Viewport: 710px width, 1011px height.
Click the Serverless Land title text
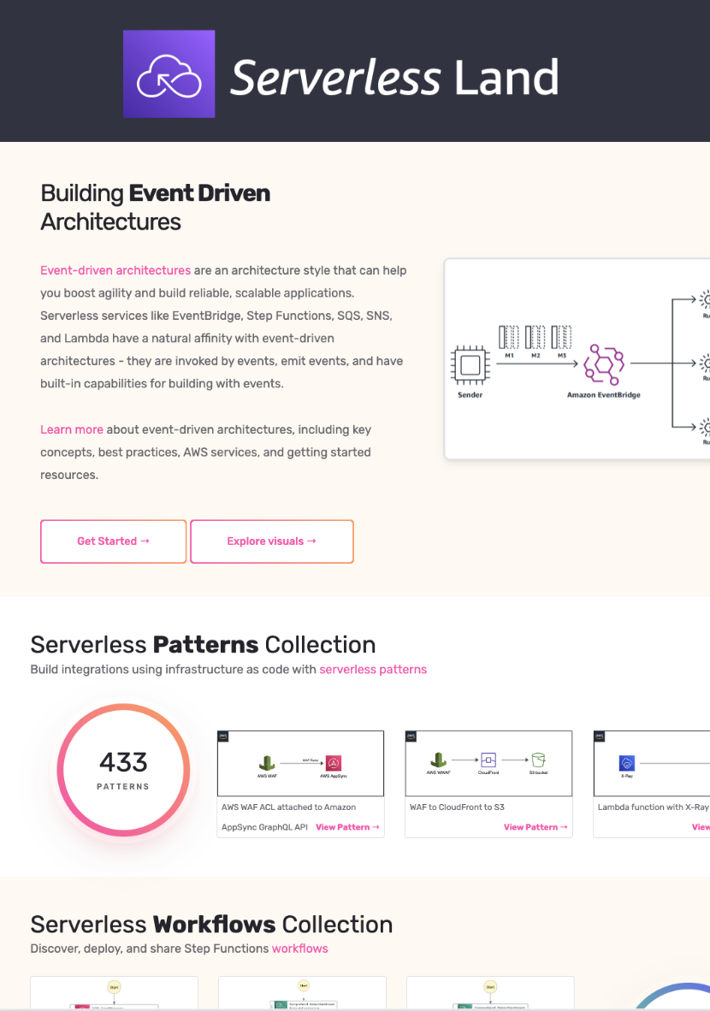(x=394, y=77)
